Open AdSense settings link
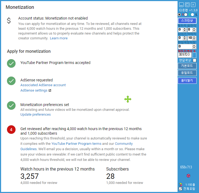199x193 pixels. click(x=34, y=90)
